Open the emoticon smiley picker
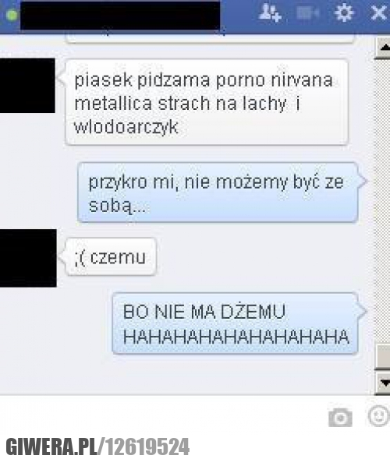390x459 pixels. (378, 415)
